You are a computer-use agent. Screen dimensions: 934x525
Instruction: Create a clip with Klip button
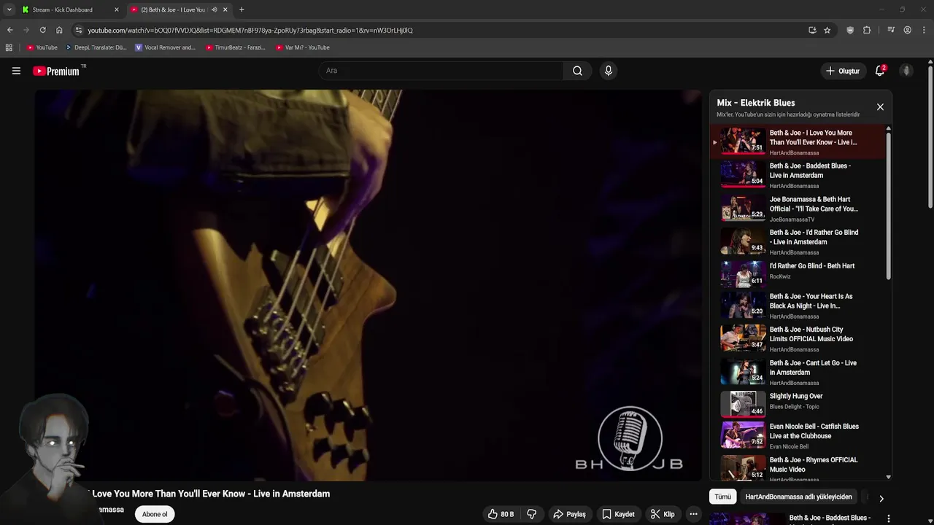point(663,514)
